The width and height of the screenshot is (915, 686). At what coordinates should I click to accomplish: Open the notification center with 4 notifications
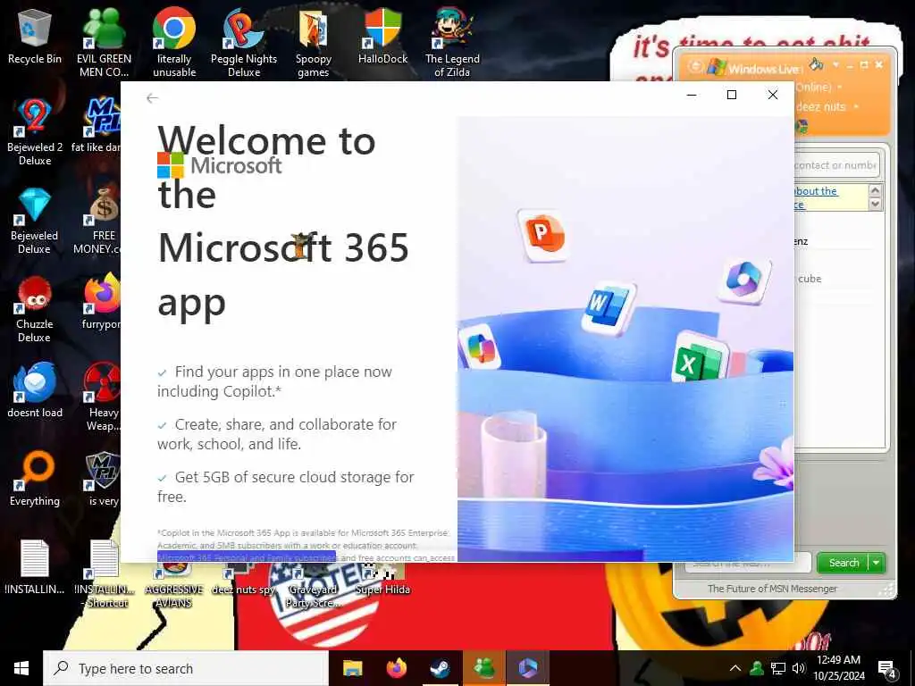887,669
